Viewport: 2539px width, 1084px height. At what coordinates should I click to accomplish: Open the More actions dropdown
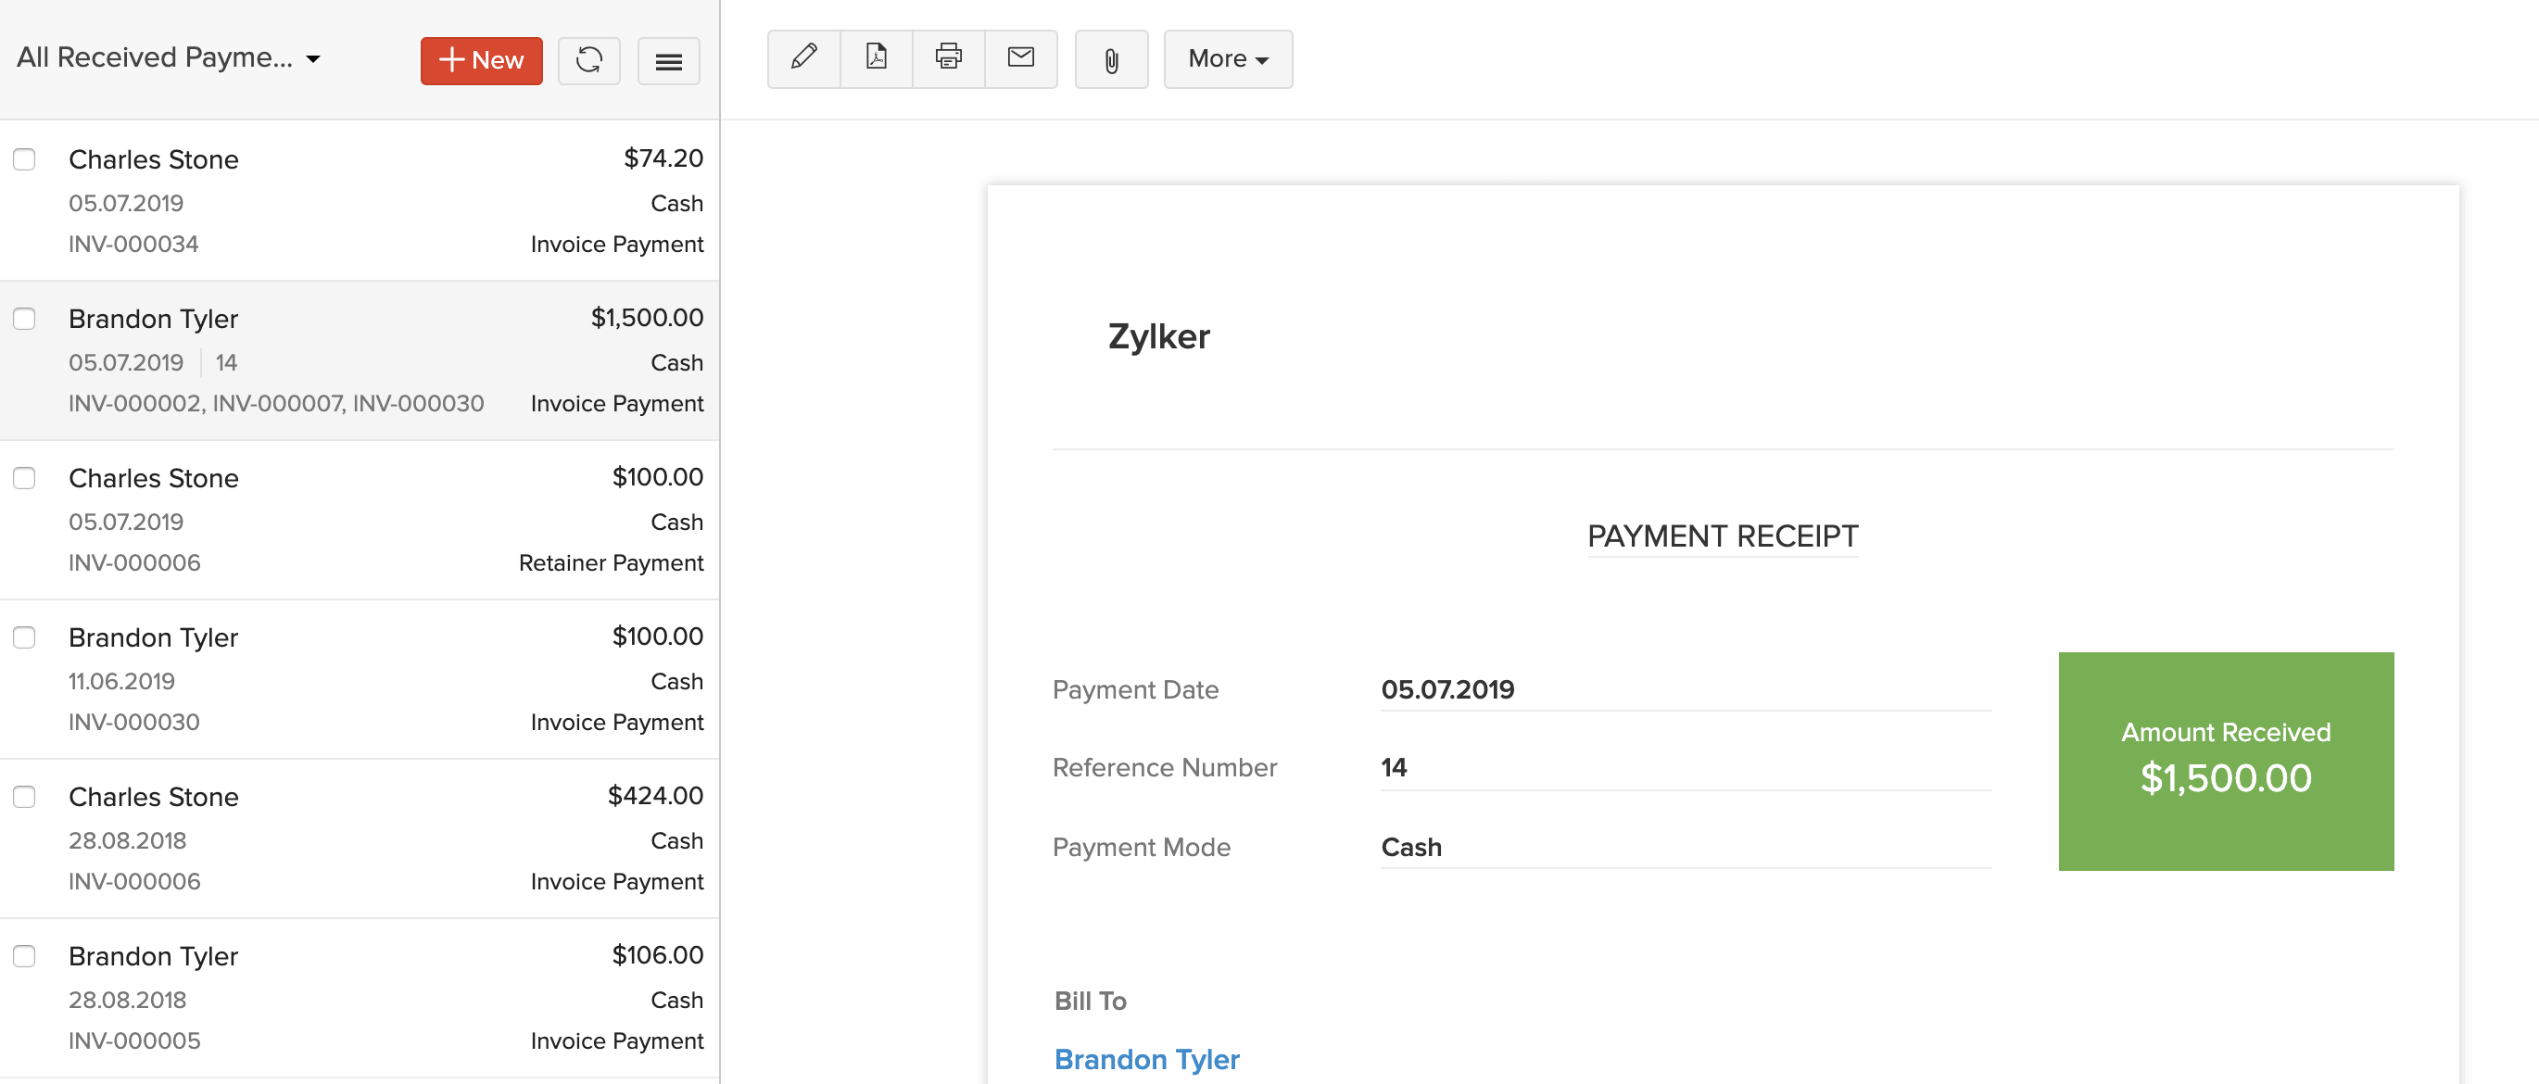click(1227, 59)
